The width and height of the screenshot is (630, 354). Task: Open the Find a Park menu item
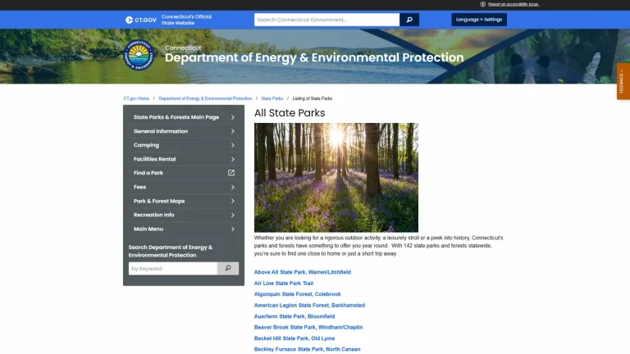(x=148, y=173)
